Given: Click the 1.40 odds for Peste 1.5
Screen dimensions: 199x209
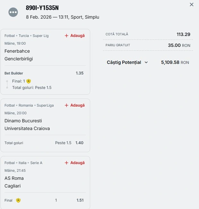Looking at the screenshot, I should pos(79,143).
